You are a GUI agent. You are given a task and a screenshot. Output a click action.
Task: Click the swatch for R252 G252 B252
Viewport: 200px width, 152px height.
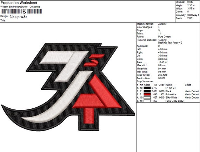pos(147,101)
